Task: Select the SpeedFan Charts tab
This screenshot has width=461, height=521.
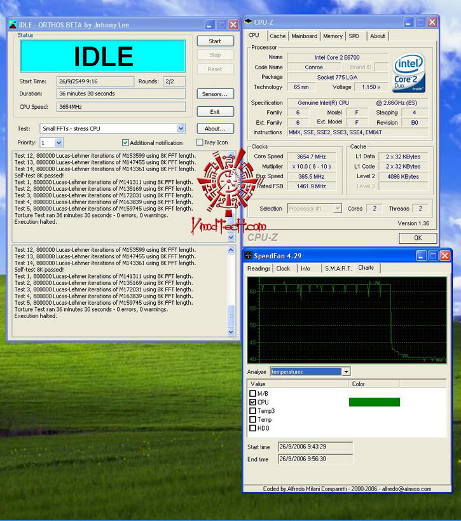Action: (x=366, y=267)
